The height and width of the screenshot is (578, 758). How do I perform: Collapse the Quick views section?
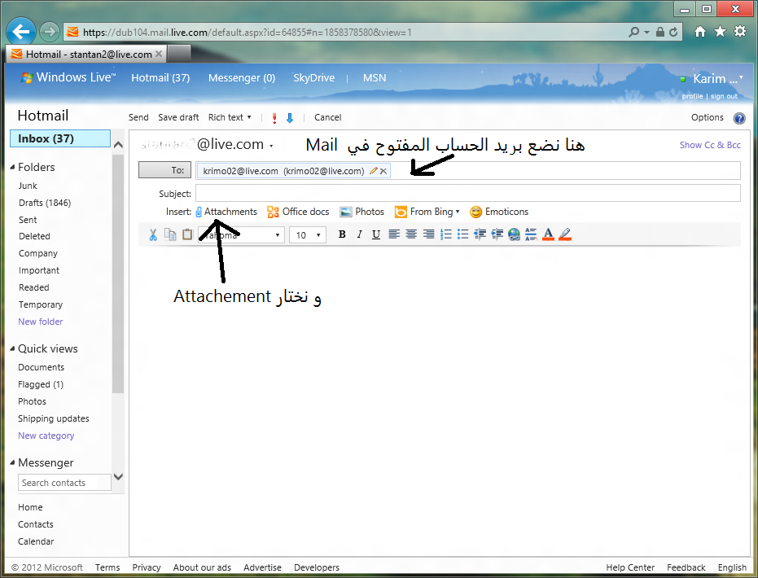click(12, 348)
